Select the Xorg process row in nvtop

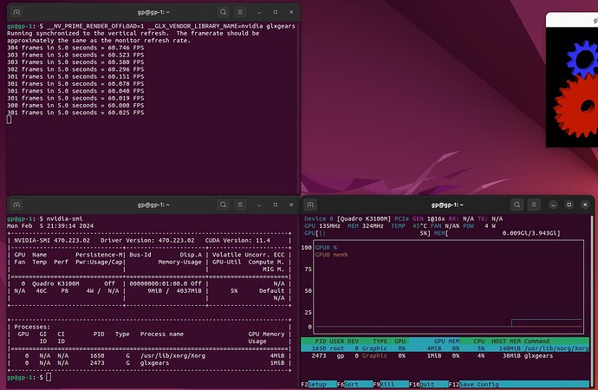445,348
